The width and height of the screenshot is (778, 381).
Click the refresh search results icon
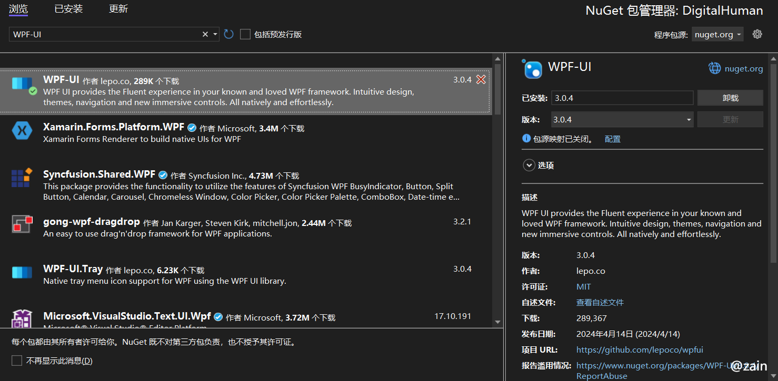point(228,34)
